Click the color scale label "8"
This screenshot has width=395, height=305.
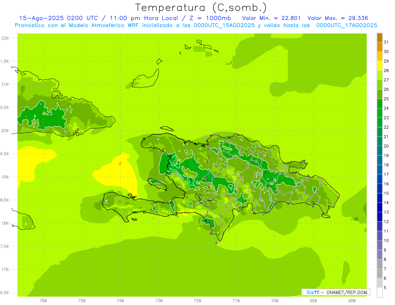tap(385, 259)
